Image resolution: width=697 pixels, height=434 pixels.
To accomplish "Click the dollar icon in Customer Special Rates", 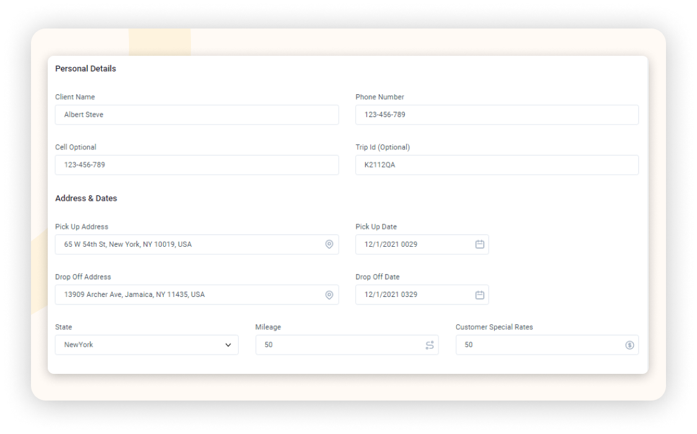I will click(x=629, y=345).
